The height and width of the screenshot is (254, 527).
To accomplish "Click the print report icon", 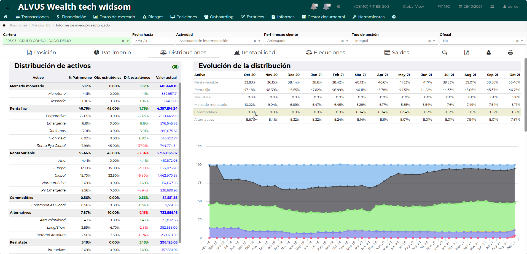I will (510, 53).
